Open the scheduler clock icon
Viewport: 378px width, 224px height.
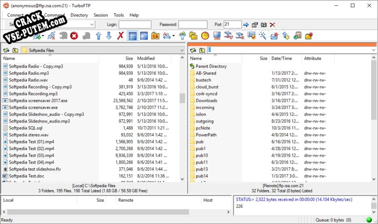coord(205,36)
